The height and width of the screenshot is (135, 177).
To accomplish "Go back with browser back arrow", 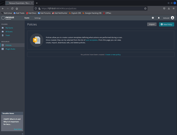I will [x=3, y=9].
